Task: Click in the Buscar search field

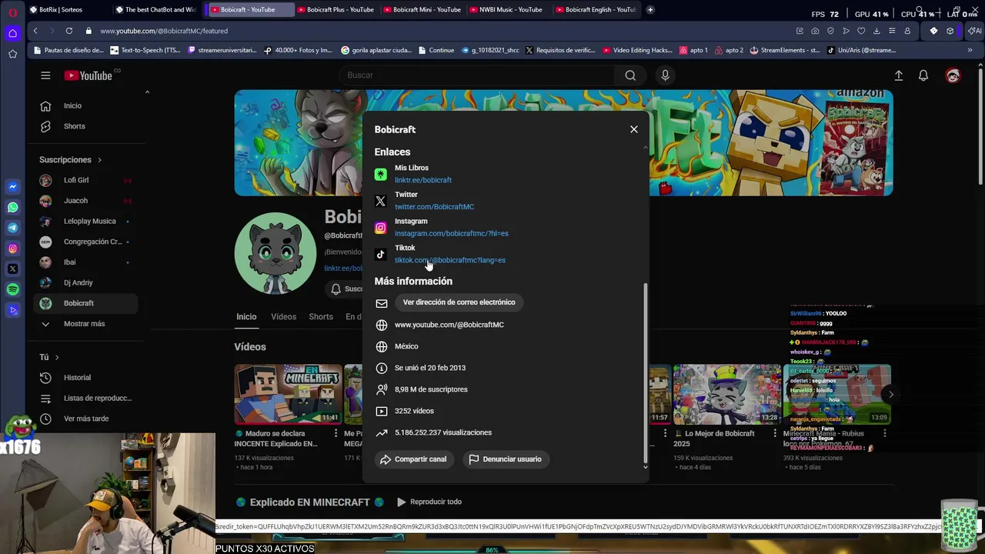Action: (477, 75)
